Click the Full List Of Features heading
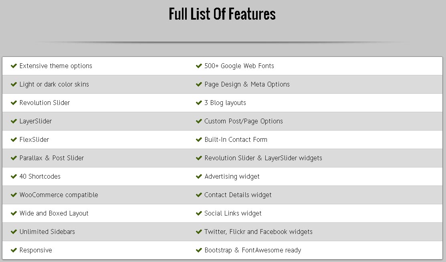 pos(222,14)
